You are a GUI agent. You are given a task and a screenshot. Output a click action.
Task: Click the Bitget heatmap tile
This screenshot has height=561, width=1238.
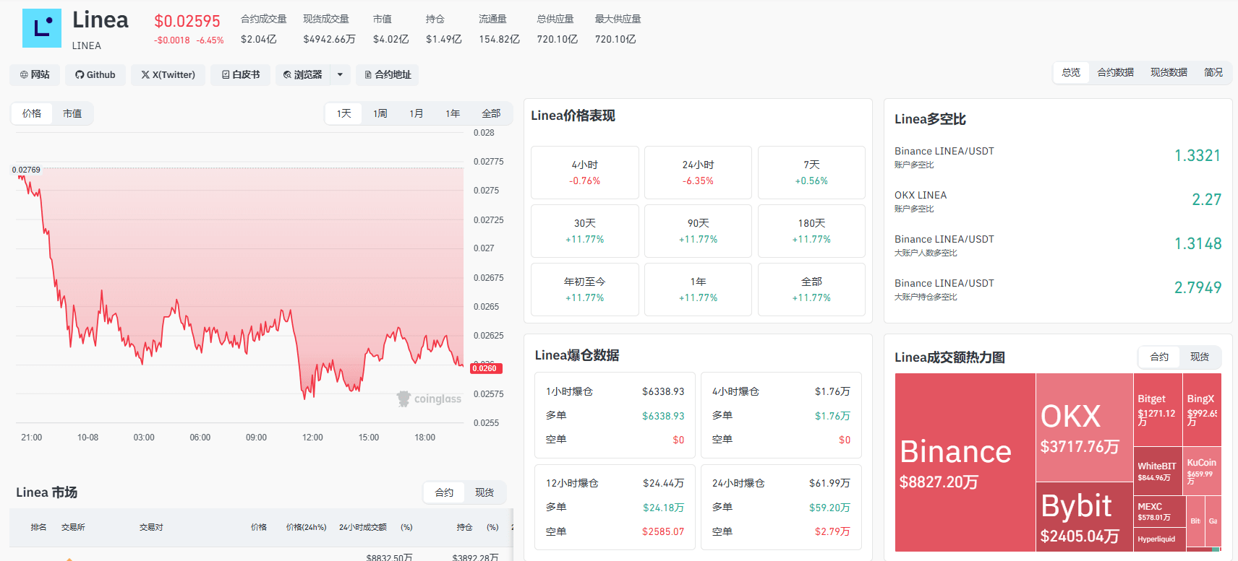pyautogui.click(x=1158, y=409)
